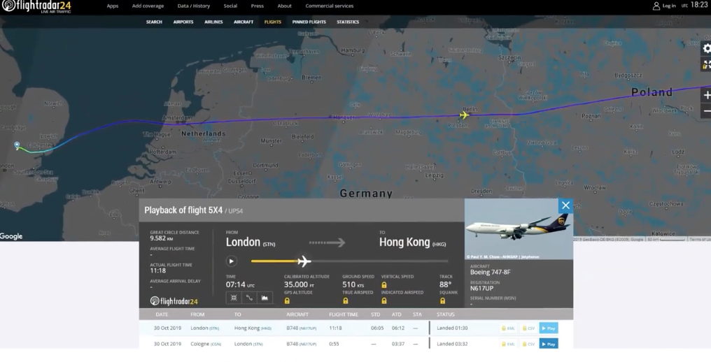Open the UPS Boeing 747 aircraft photo
This screenshot has width=711, height=362.
(x=519, y=229)
